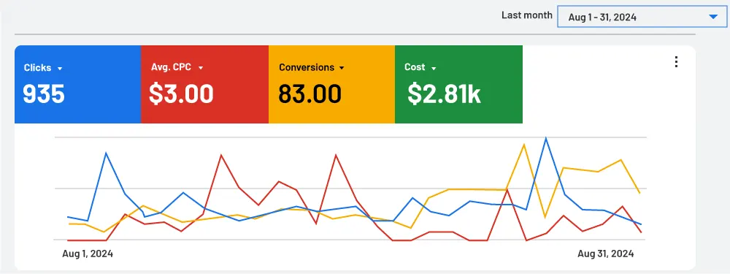Expand the Clicks metric dropdown arrow
Viewport: 730px width, 274px height.
tap(60, 69)
